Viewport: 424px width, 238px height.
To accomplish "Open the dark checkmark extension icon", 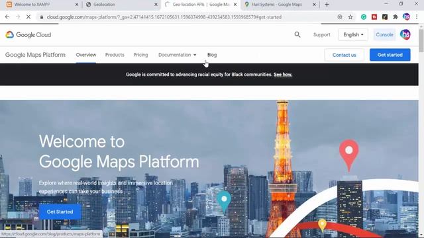I will pyautogui.click(x=385, y=17).
